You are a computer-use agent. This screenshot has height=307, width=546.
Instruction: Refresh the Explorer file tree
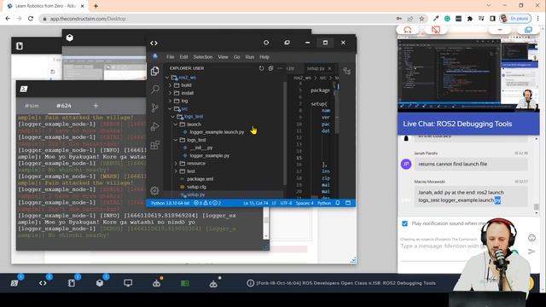[x=262, y=68]
